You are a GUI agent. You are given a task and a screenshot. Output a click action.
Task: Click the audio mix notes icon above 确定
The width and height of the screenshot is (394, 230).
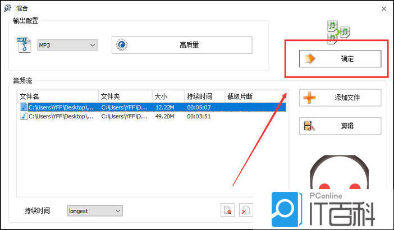(338, 33)
